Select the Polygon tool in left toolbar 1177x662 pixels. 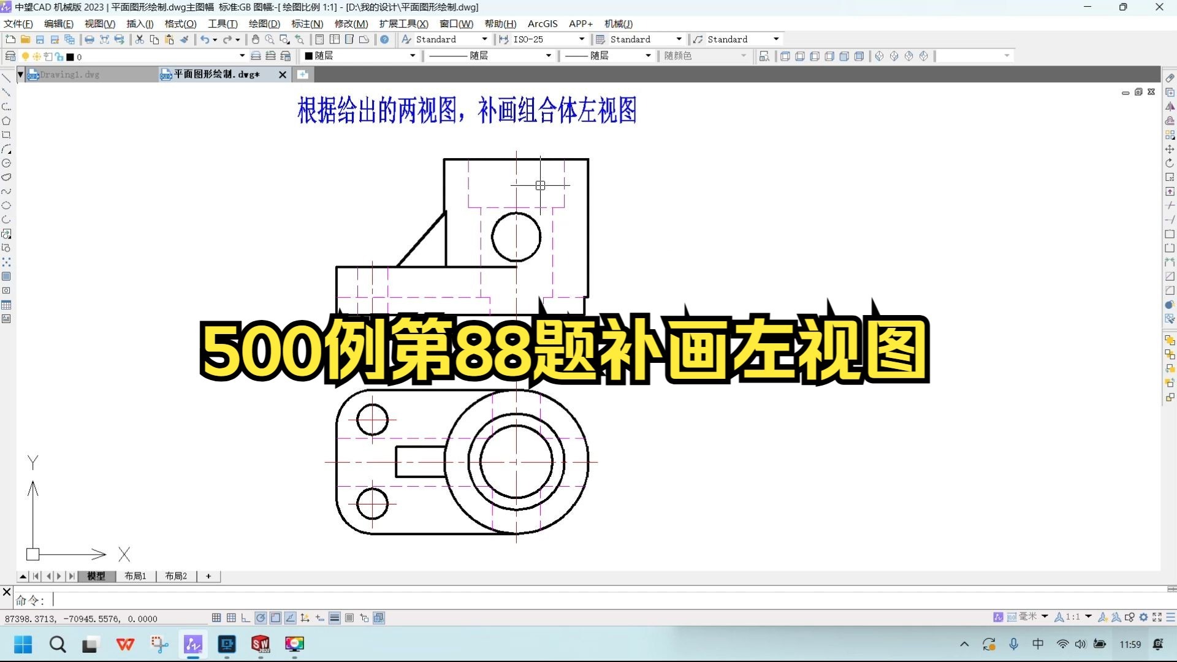pyautogui.click(x=6, y=121)
